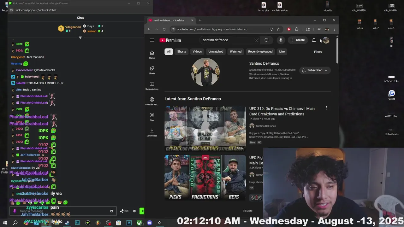Screen dimensions: 404x227
Task: Click the microphone icon in Kick chat box
Action: click(x=15, y=211)
